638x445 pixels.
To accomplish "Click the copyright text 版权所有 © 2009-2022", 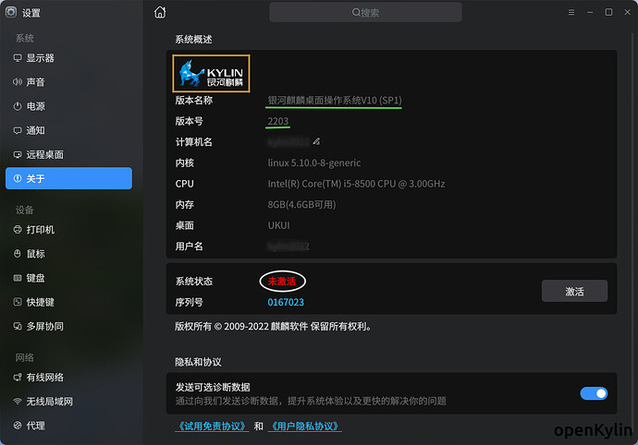I will pyautogui.click(x=273, y=326).
